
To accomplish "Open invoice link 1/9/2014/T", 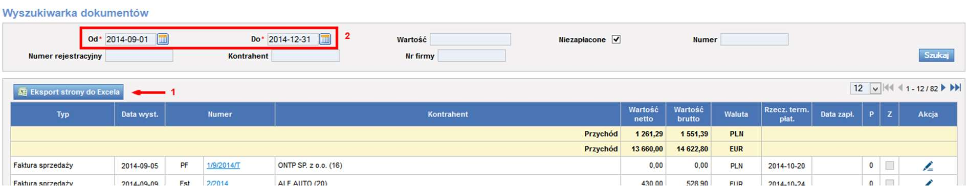I will click(x=223, y=166).
